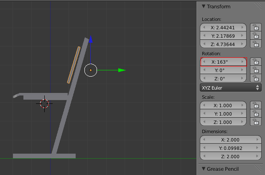The height and width of the screenshot is (175, 265).
Task: Click the Scale Y field 1.000
Action: (x=223, y=114)
